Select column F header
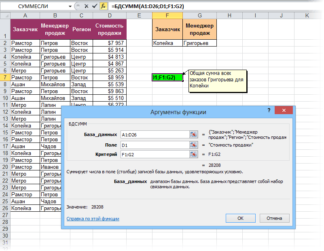 coord(167,15)
